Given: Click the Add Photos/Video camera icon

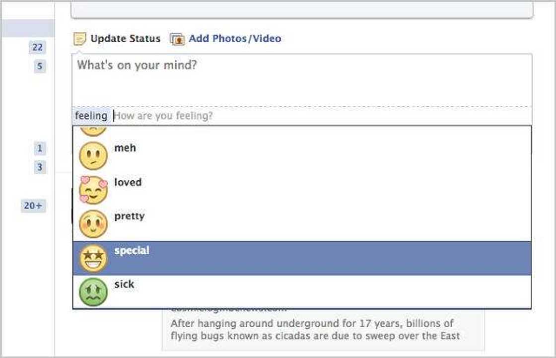Looking at the screenshot, I should (177, 39).
